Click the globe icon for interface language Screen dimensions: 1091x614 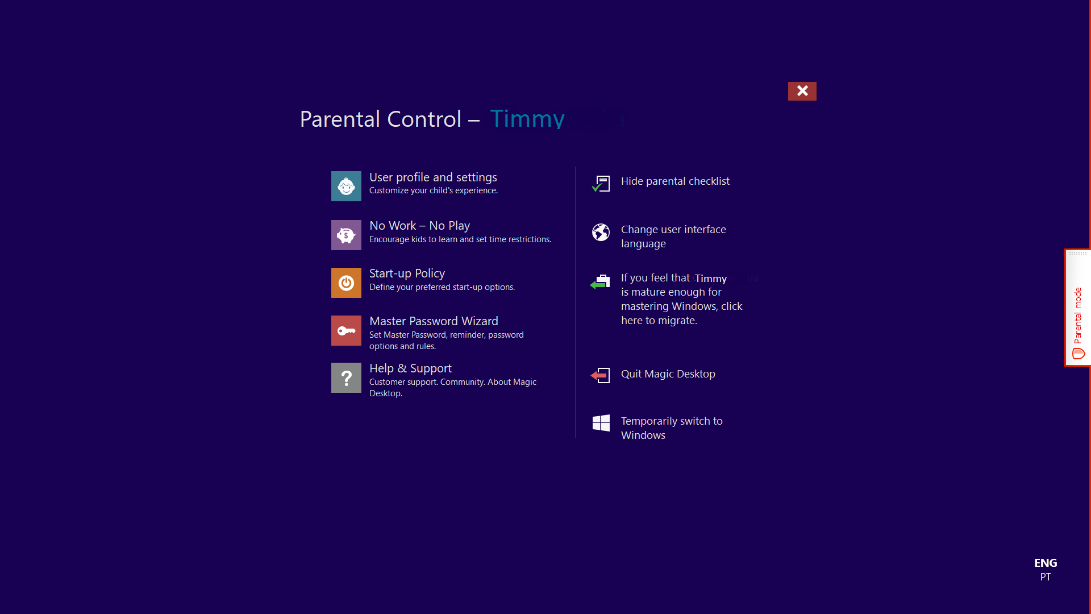[601, 232]
